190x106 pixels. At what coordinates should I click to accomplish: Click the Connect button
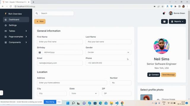pyautogui.click(x=153, y=75)
